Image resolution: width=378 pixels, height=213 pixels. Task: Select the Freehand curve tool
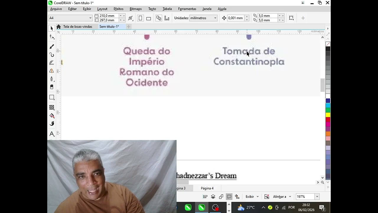(52, 55)
